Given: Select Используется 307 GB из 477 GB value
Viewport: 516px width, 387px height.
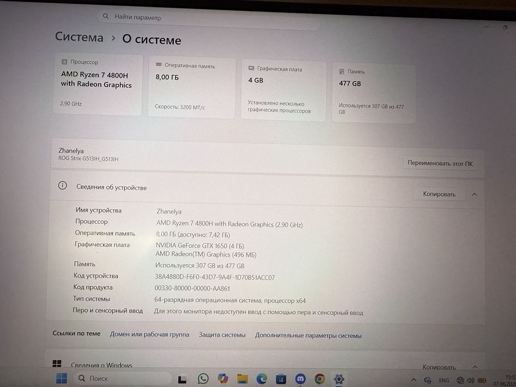Looking at the screenshot, I should pyautogui.click(x=200, y=265).
